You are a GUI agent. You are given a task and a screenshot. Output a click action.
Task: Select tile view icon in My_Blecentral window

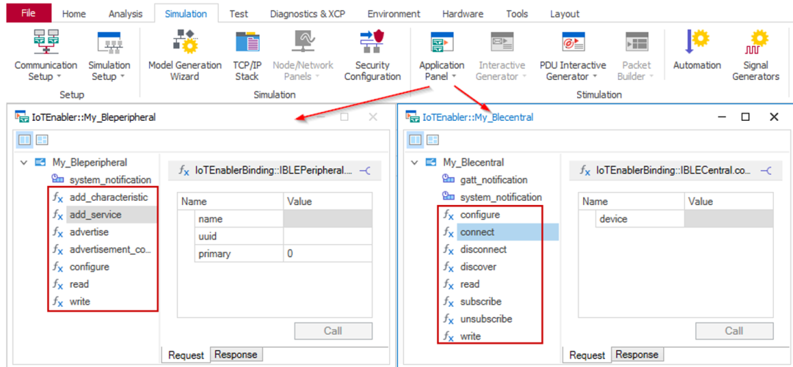click(x=432, y=140)
